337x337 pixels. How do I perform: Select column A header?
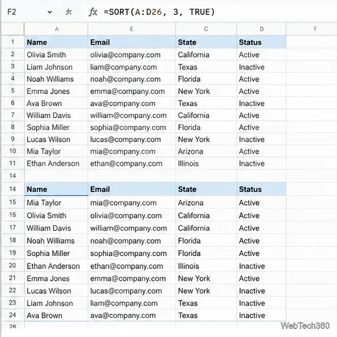pyautogui.click(x=56, y=29)
